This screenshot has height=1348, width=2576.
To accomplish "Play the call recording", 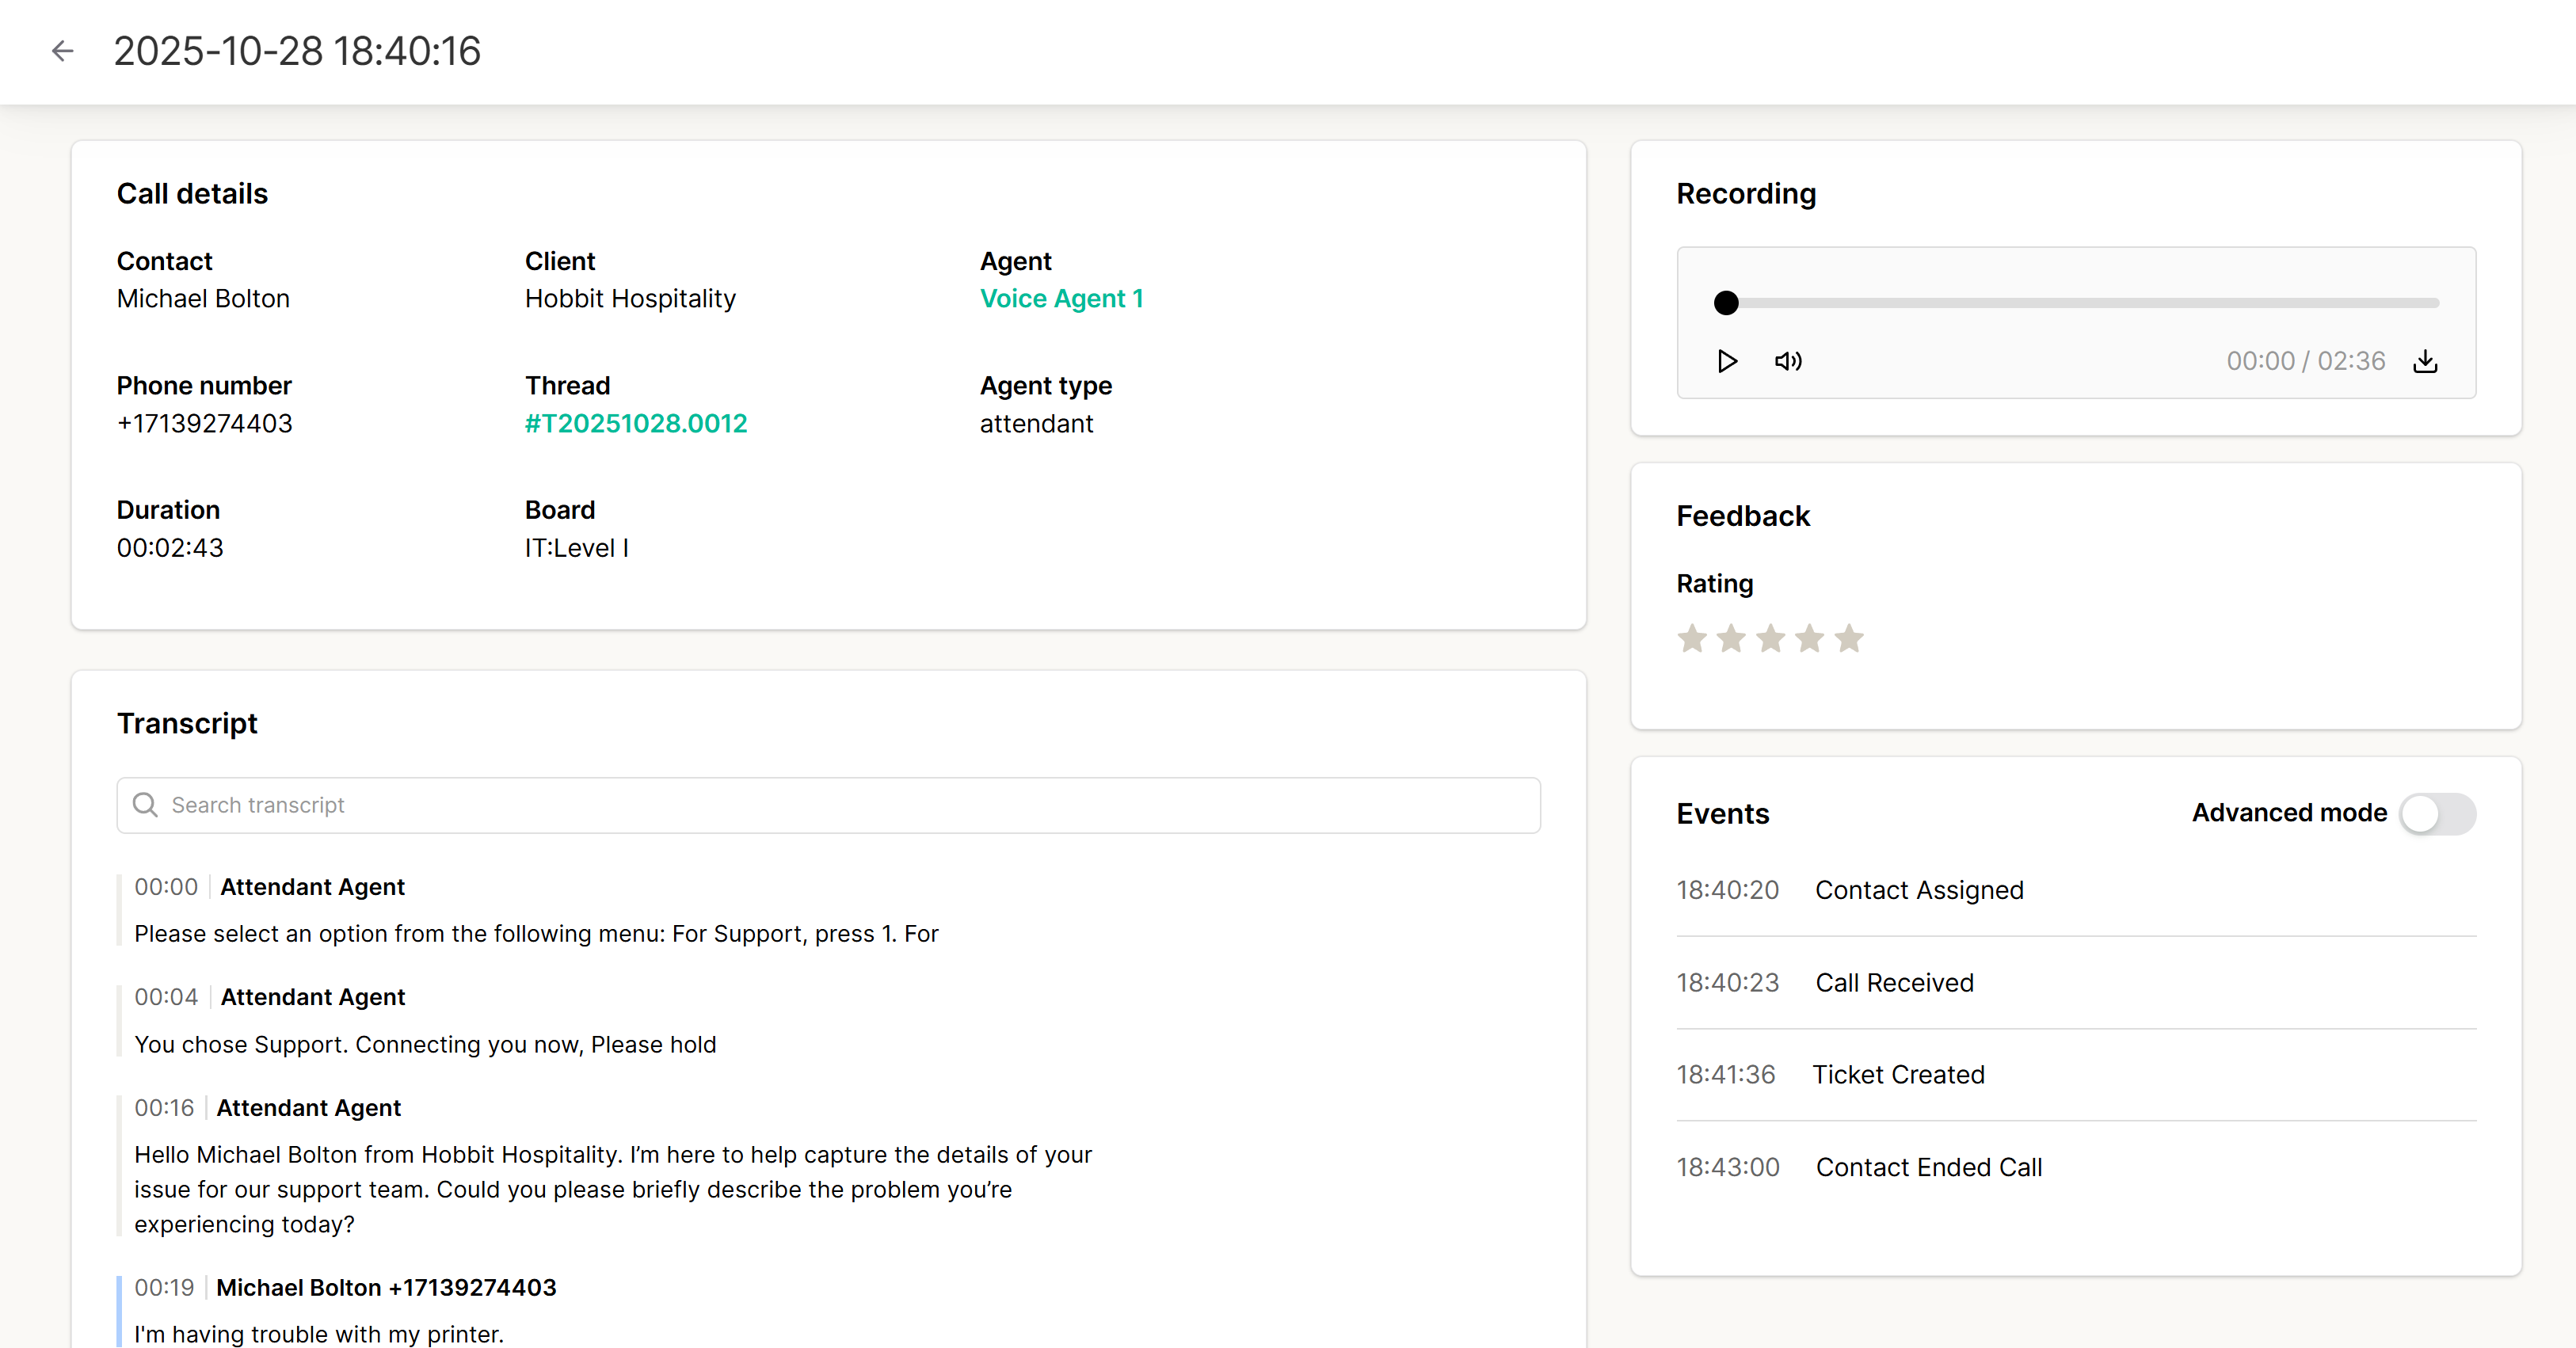I will coord(1726,361).
